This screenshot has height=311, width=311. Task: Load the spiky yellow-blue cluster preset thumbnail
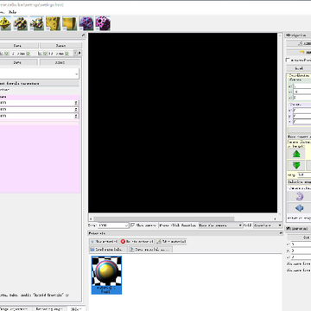coord(37,23)
